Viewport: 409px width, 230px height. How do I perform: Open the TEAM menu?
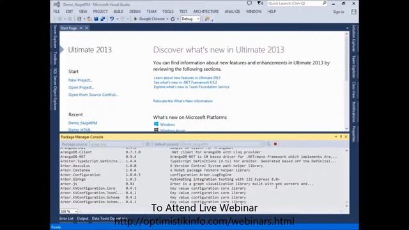click(151, 11)
